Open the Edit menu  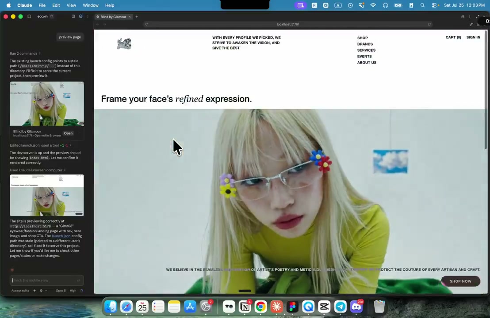coord(56,5)
